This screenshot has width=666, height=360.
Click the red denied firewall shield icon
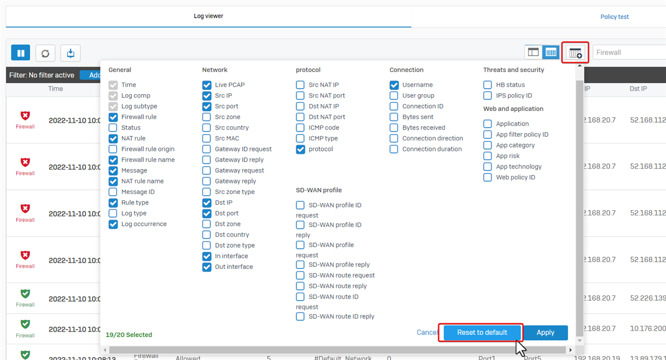coord(25,116)
